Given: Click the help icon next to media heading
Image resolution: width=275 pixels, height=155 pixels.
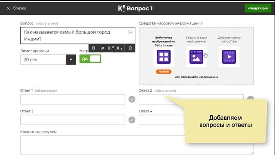Looking at the screenshot, I should tap(201, 23).
